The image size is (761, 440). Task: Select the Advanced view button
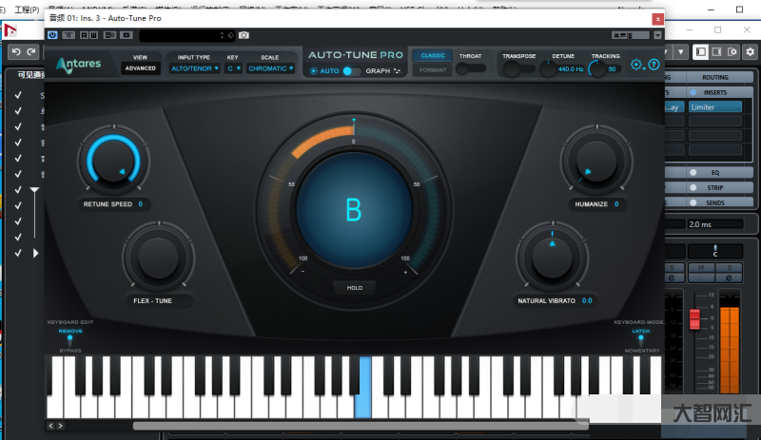tap(140, 68)
